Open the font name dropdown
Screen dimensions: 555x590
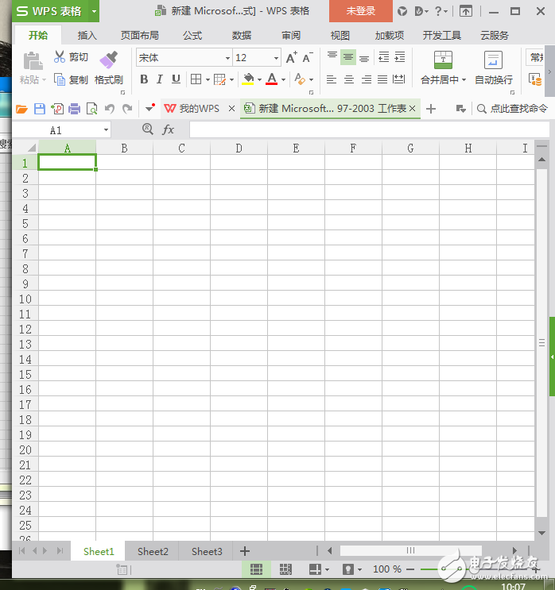click(x=227, y=58)
